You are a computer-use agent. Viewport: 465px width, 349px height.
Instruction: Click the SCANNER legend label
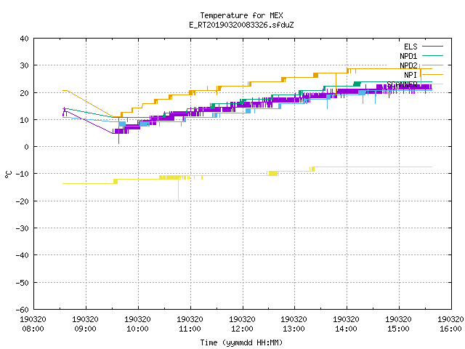[402, 84]
